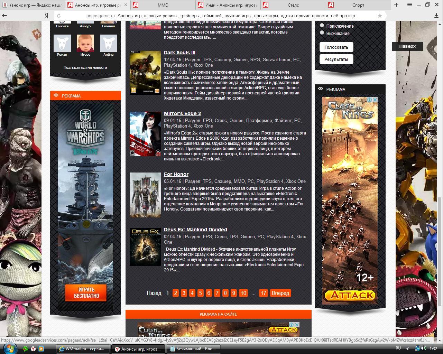Launch the media player quick launch icon
Viewport: 443px width, 354px height.
tap(41, 349)
